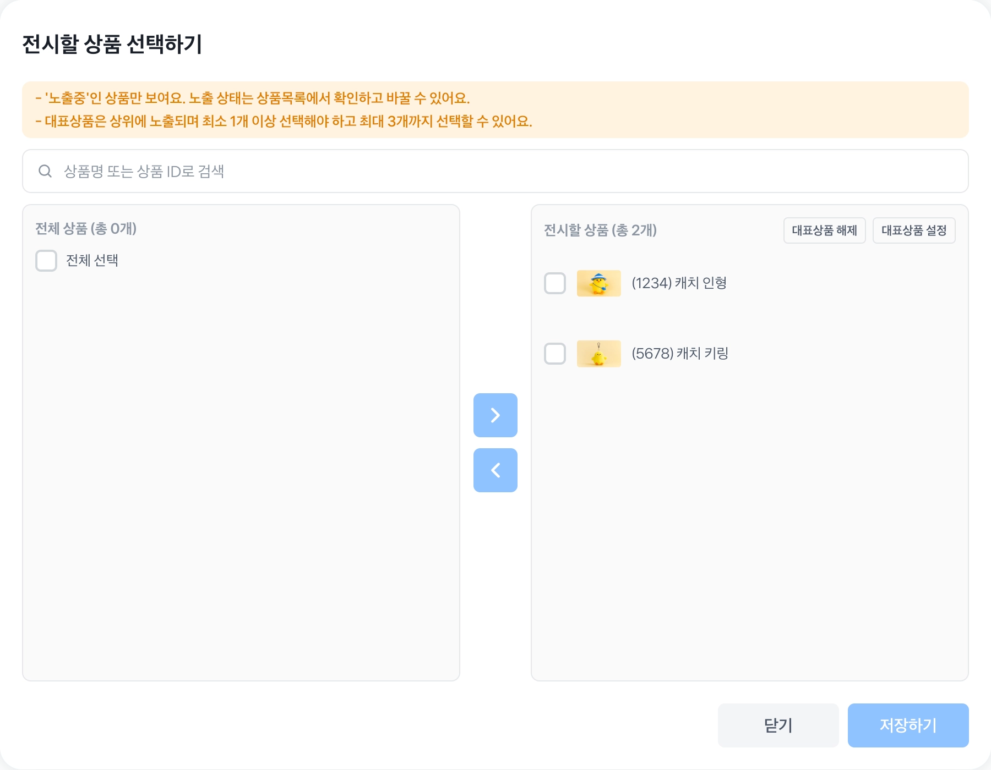
Task: Check the box for (1234) 캐치 인형
Action: (x=555, y=283)
